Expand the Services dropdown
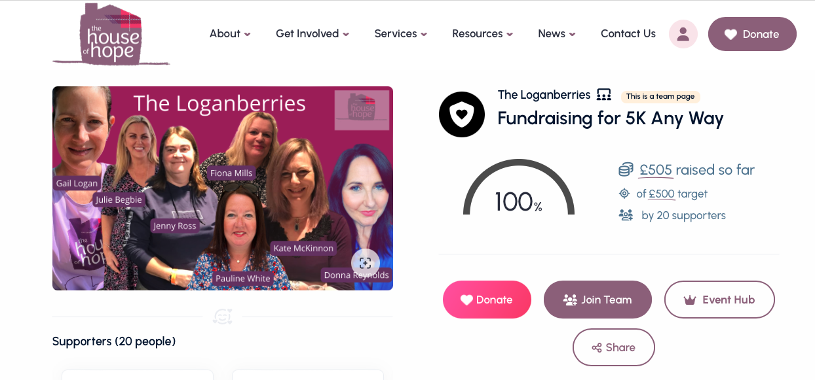 [x=400, y=33]
